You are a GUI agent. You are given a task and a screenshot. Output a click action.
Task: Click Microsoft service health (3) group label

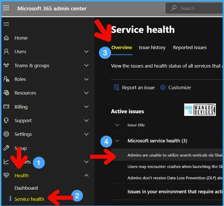click(157, 141)
